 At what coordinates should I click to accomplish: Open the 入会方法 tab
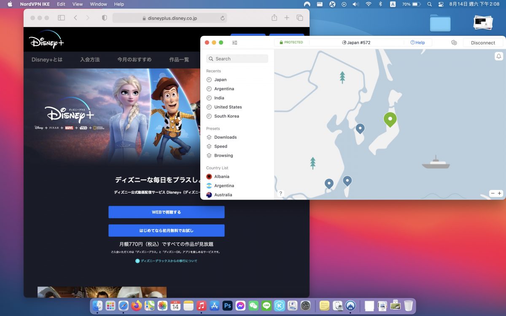pyautogui.click(x=90, y=60)
